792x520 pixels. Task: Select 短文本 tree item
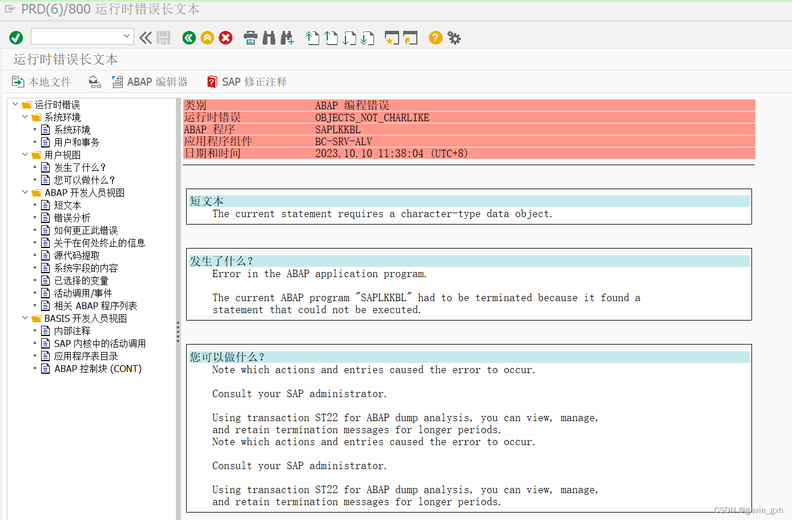coord(67,205)
